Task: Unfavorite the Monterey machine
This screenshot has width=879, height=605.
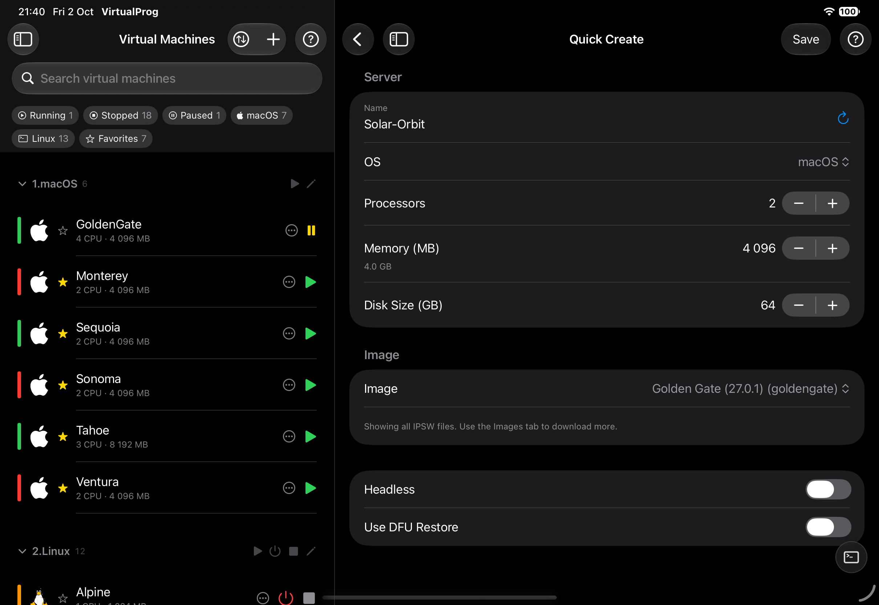Action: [x=63, y=282]
